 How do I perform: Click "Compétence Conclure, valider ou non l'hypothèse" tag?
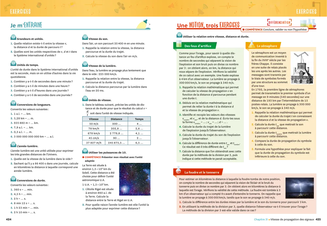pyautogui.click(x=274, y=30)
